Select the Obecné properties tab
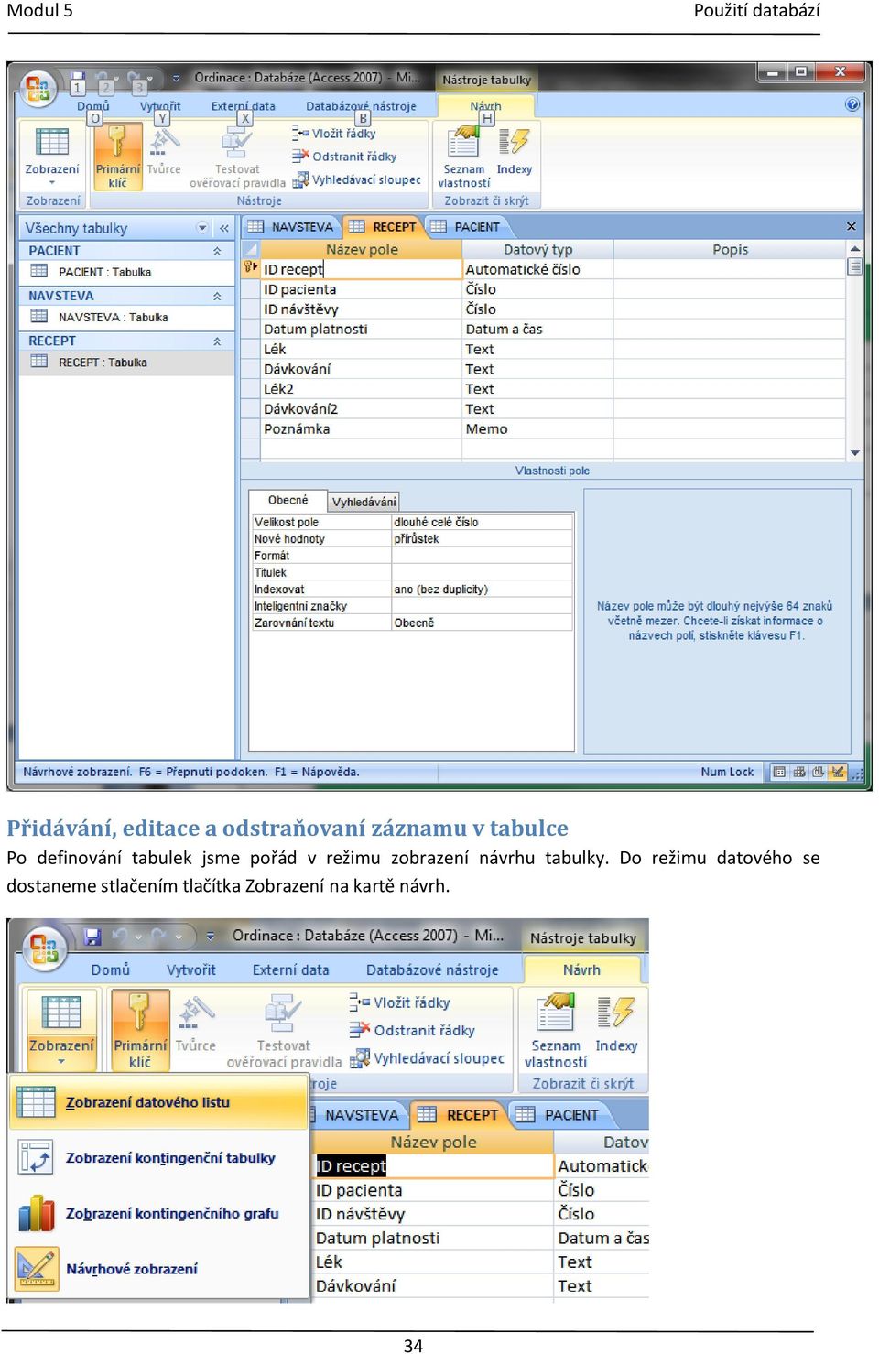Screen dimensions: 879x1354 (x=288, y=501)
